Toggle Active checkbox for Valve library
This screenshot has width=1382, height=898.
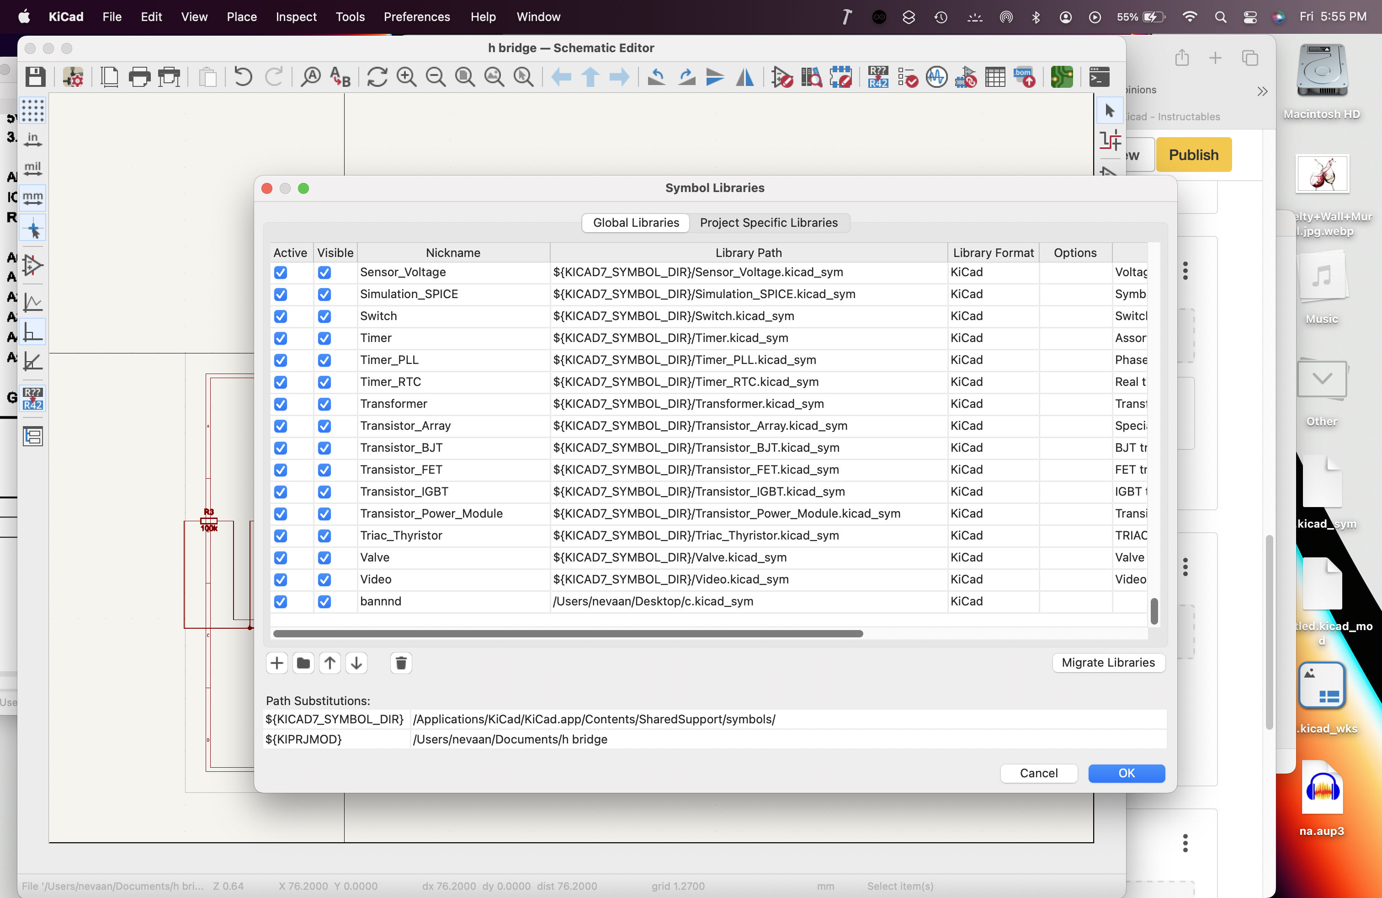click(x=281, y=558)
